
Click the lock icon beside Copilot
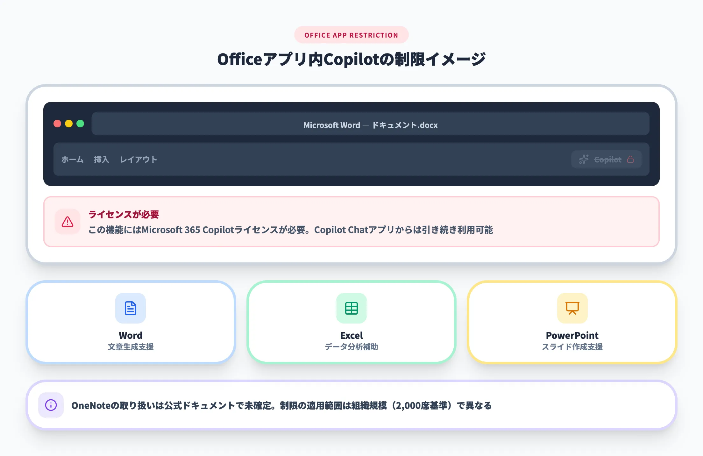pos(630,159)
